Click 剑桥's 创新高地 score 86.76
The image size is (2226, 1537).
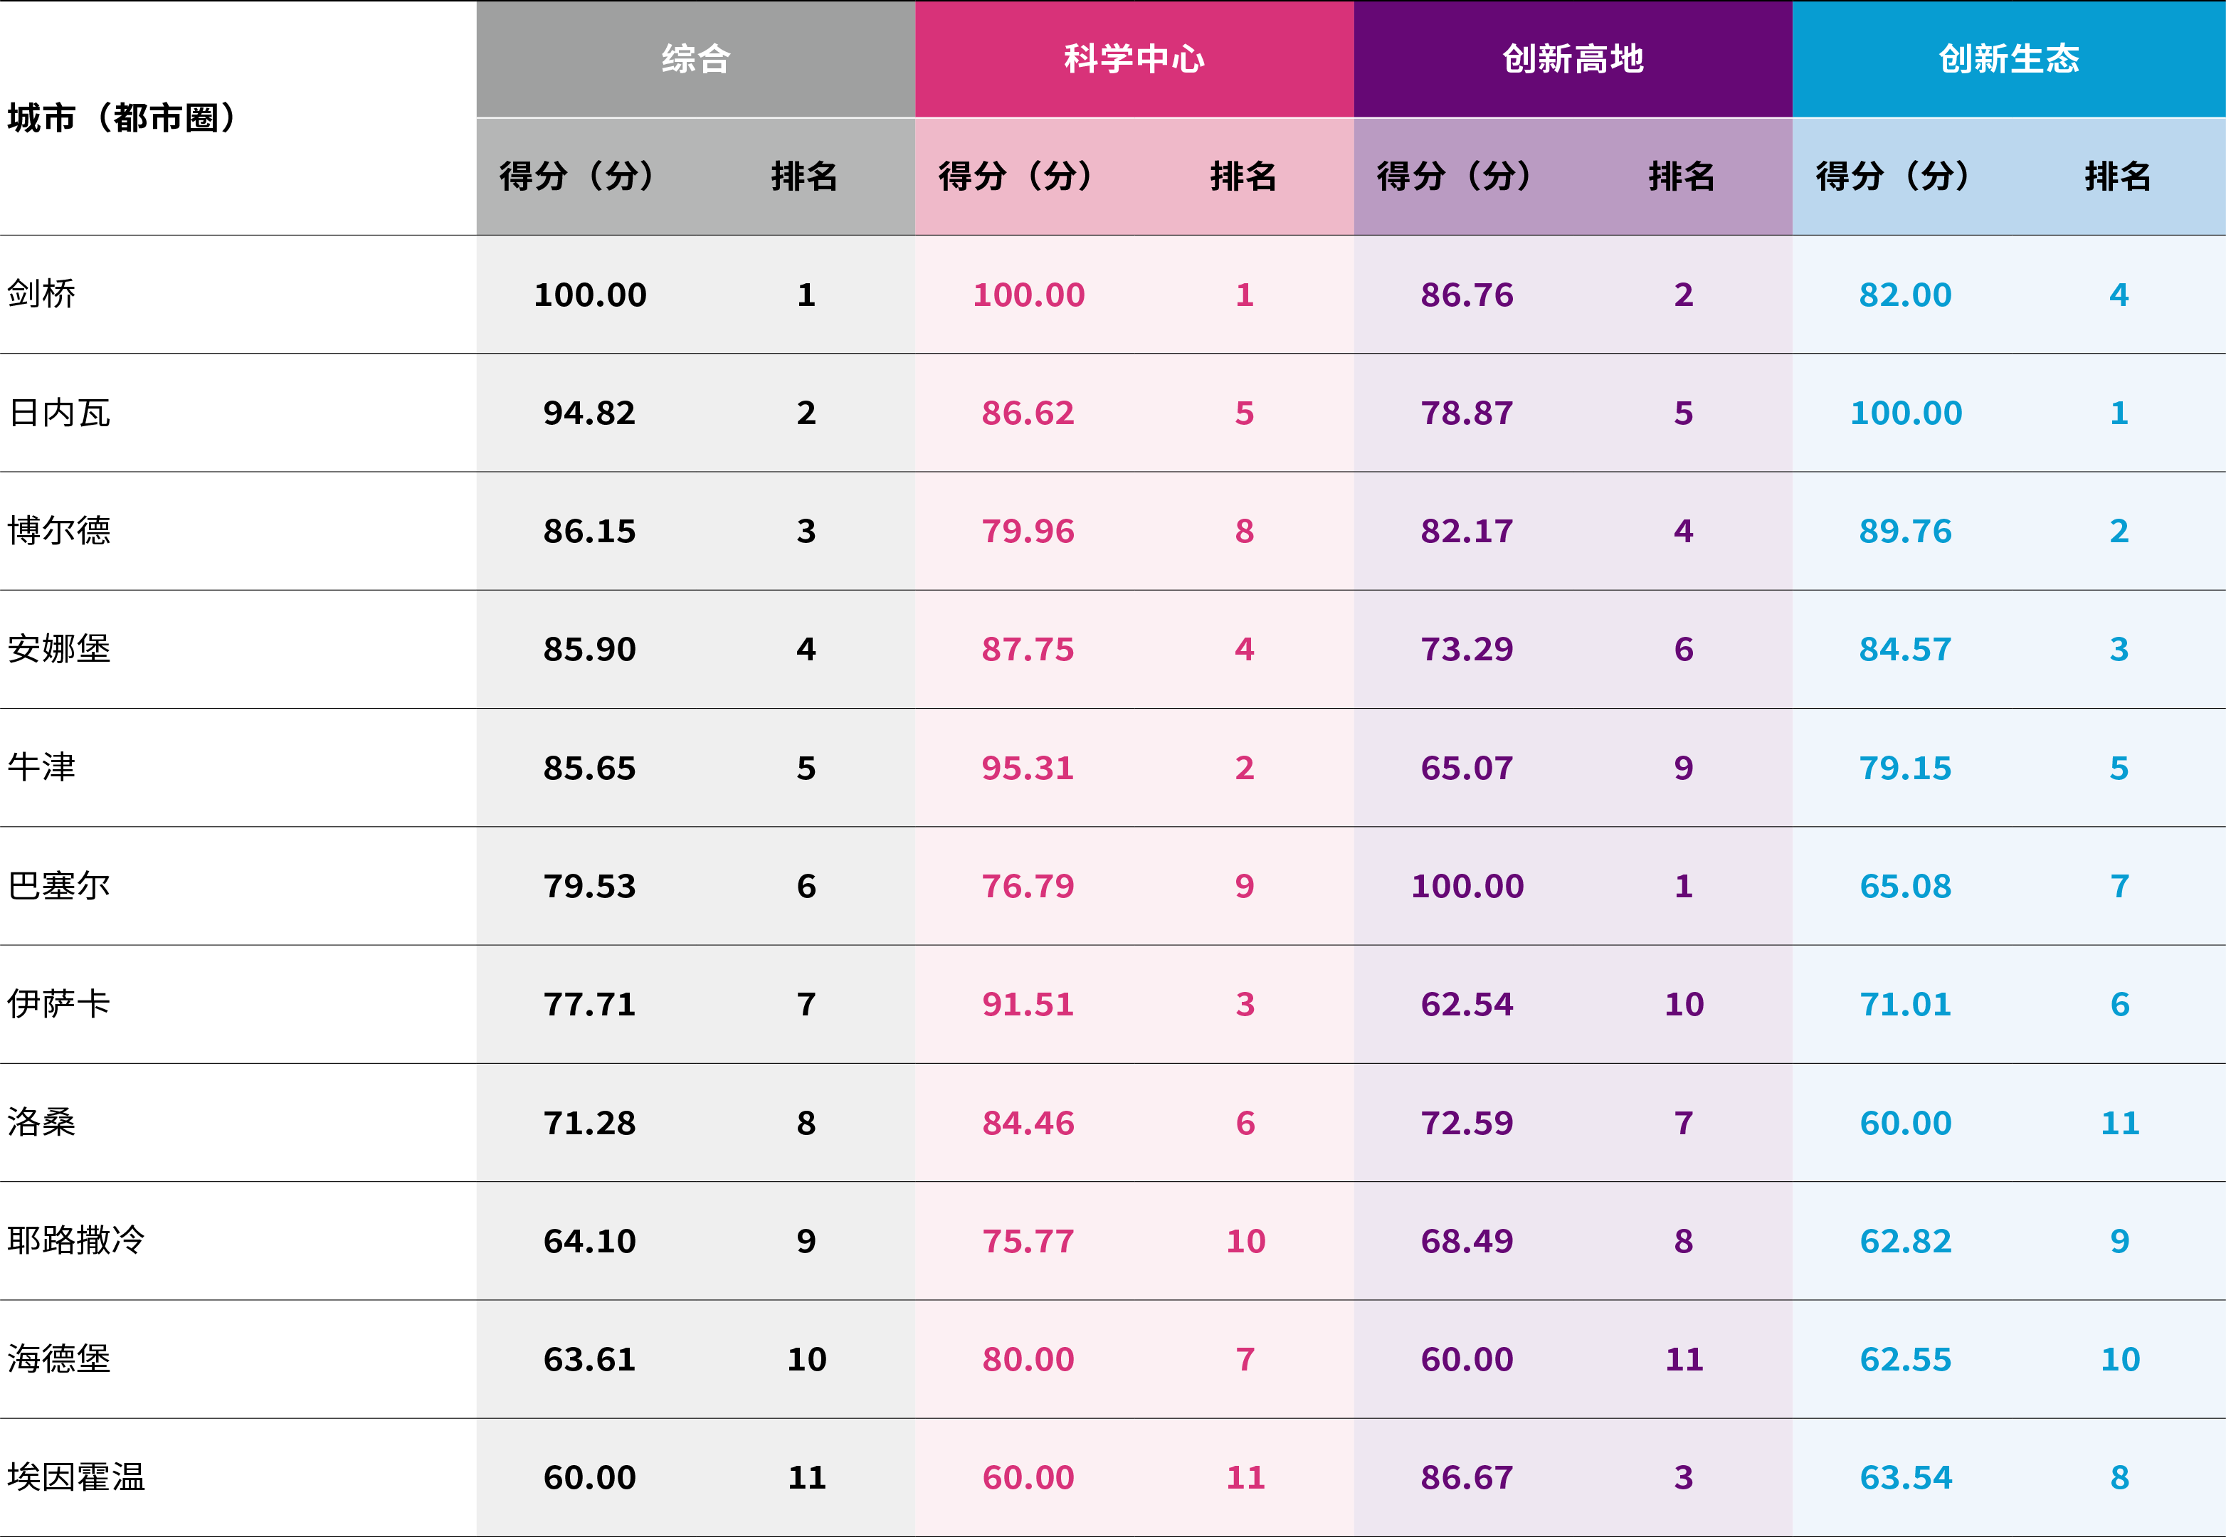click(1467, 295)
